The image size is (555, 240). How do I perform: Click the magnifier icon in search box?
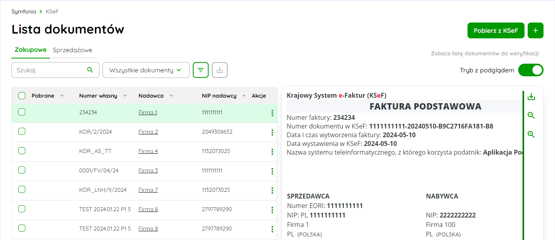(x=90, y=70)
